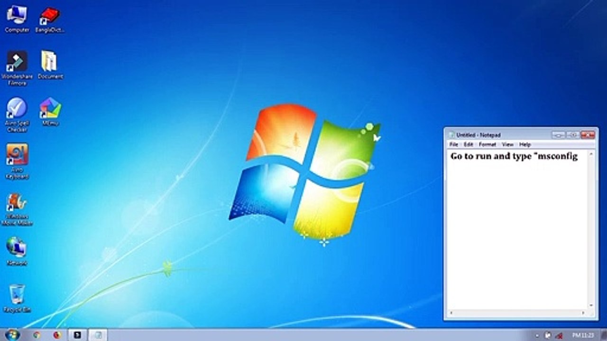Open the Format menu in Notepad
The width and height of the screenshot is (607, 341).
487,144
